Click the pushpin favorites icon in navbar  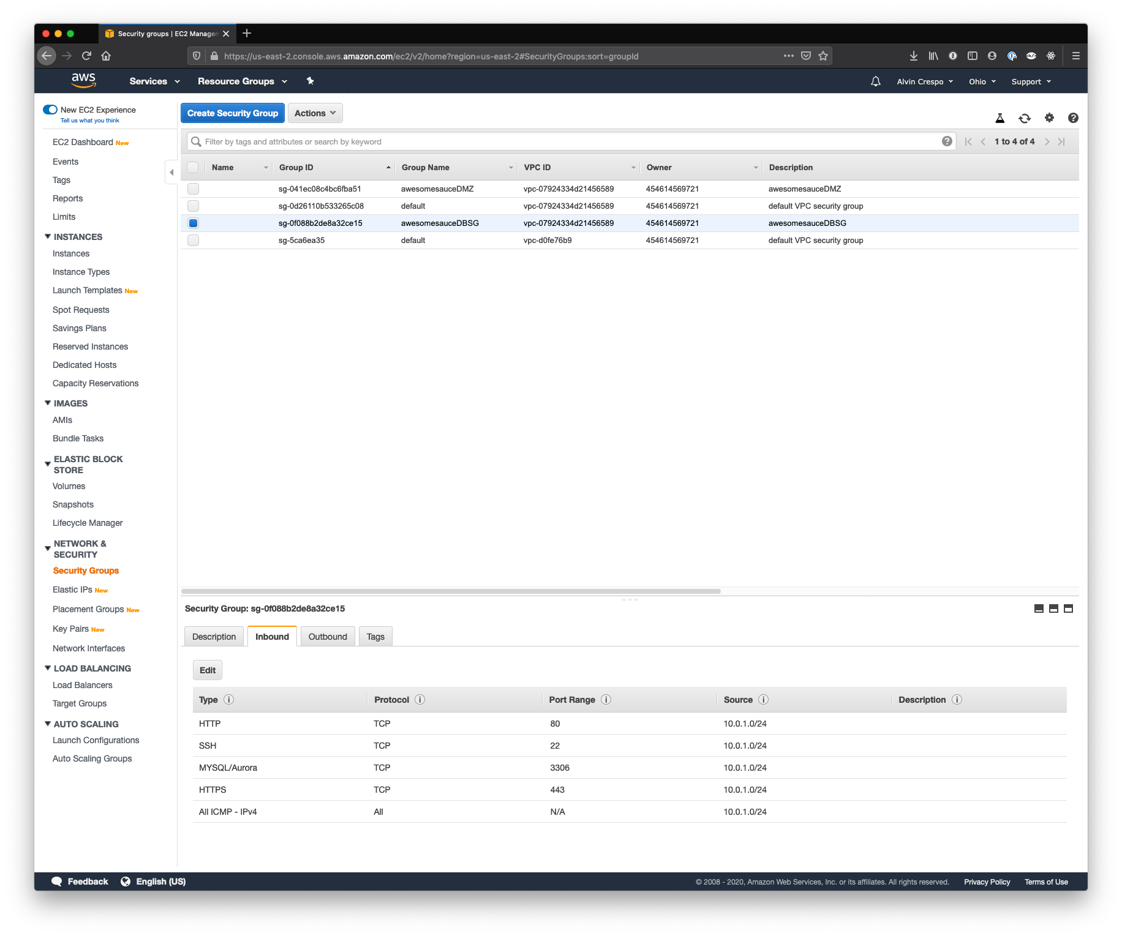pos(310,81)
